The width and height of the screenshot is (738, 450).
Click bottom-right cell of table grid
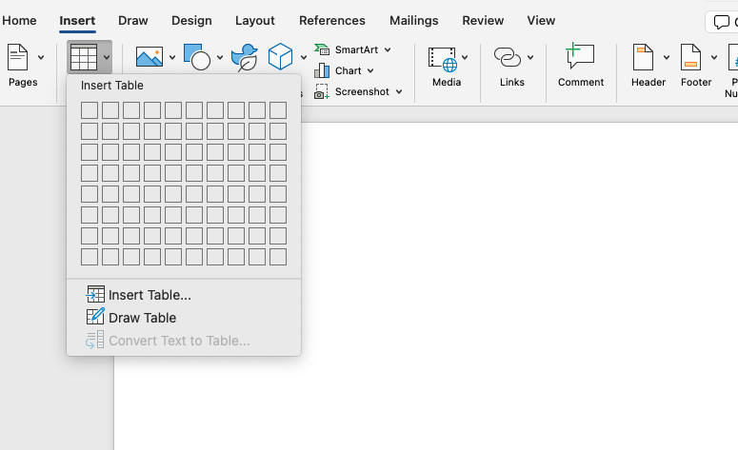(x=278, y=257)
